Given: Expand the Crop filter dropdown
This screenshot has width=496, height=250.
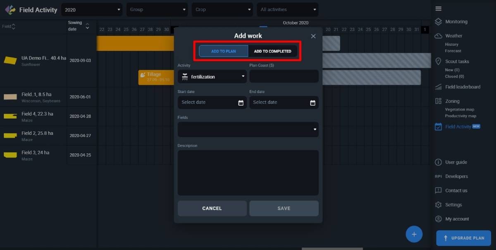Looking at the screenshot, I should (222, 10).
